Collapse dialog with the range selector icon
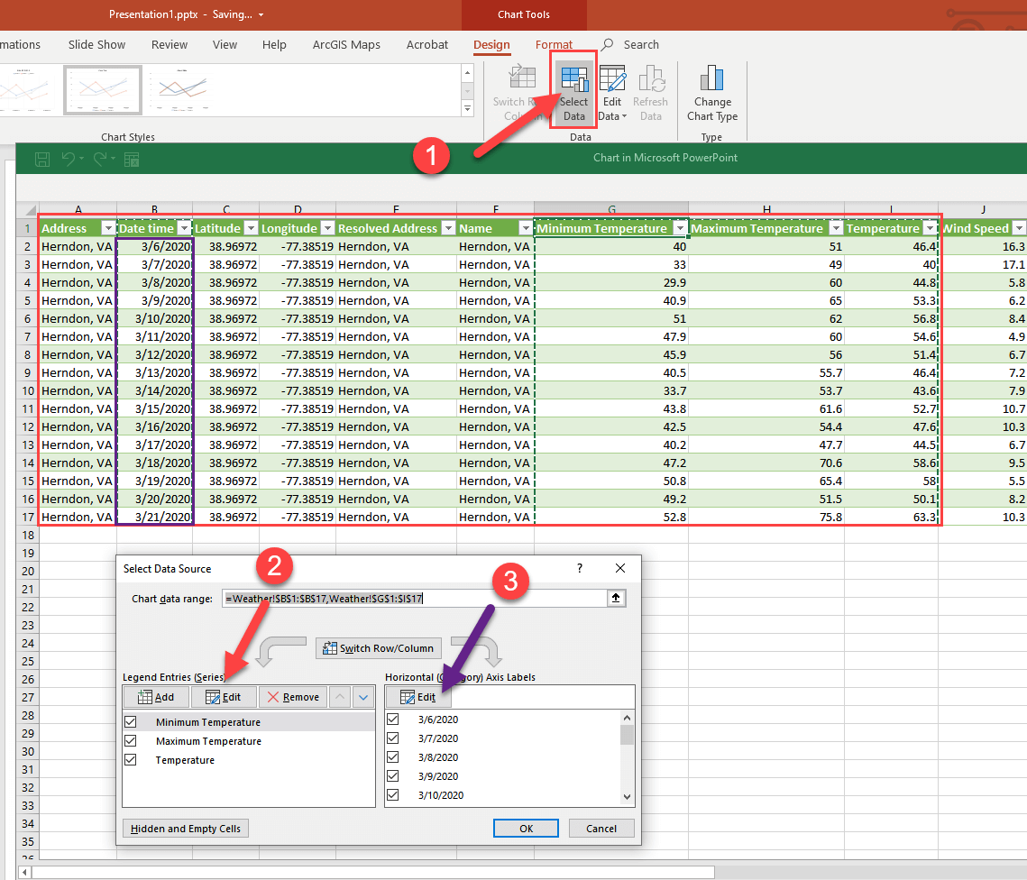 (617, 598)
